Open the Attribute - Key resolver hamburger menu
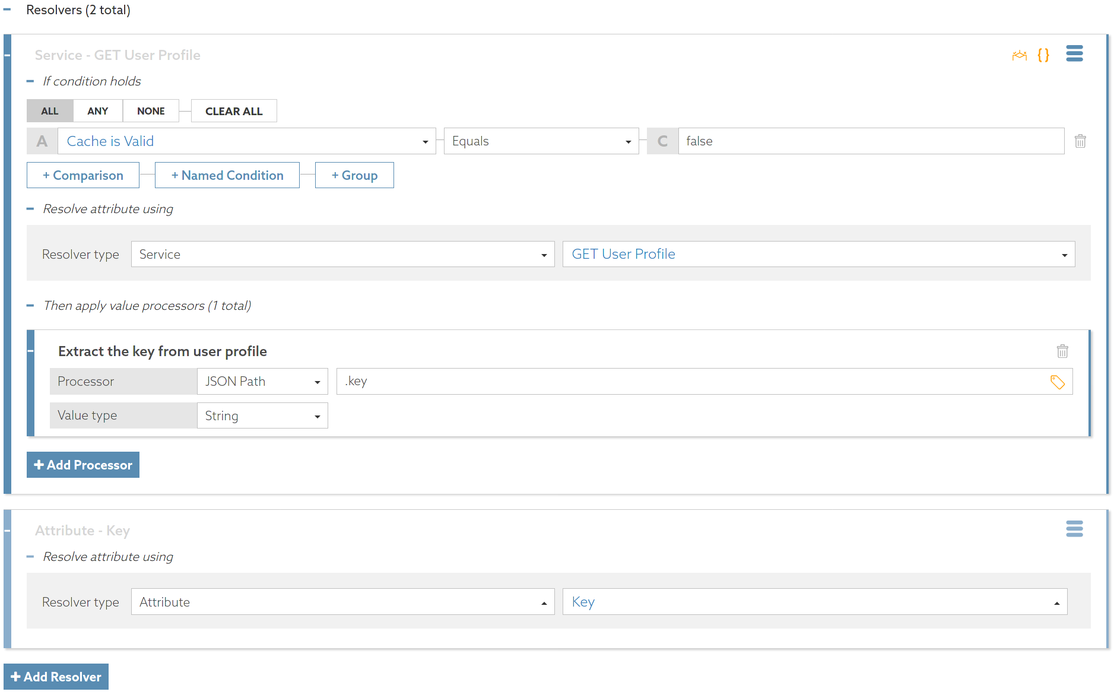 (x=1074, y=529)
